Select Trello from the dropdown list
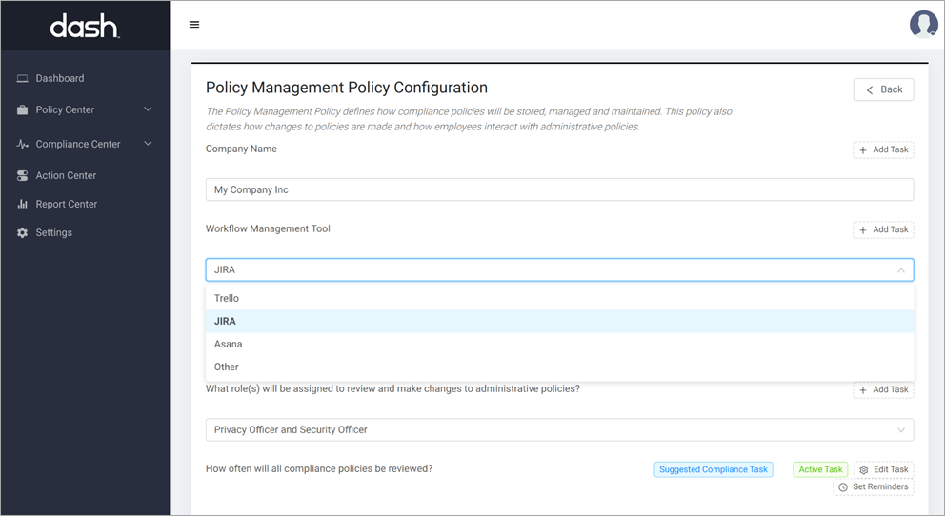This screenshot has height=516, width=945. (227, 298)
